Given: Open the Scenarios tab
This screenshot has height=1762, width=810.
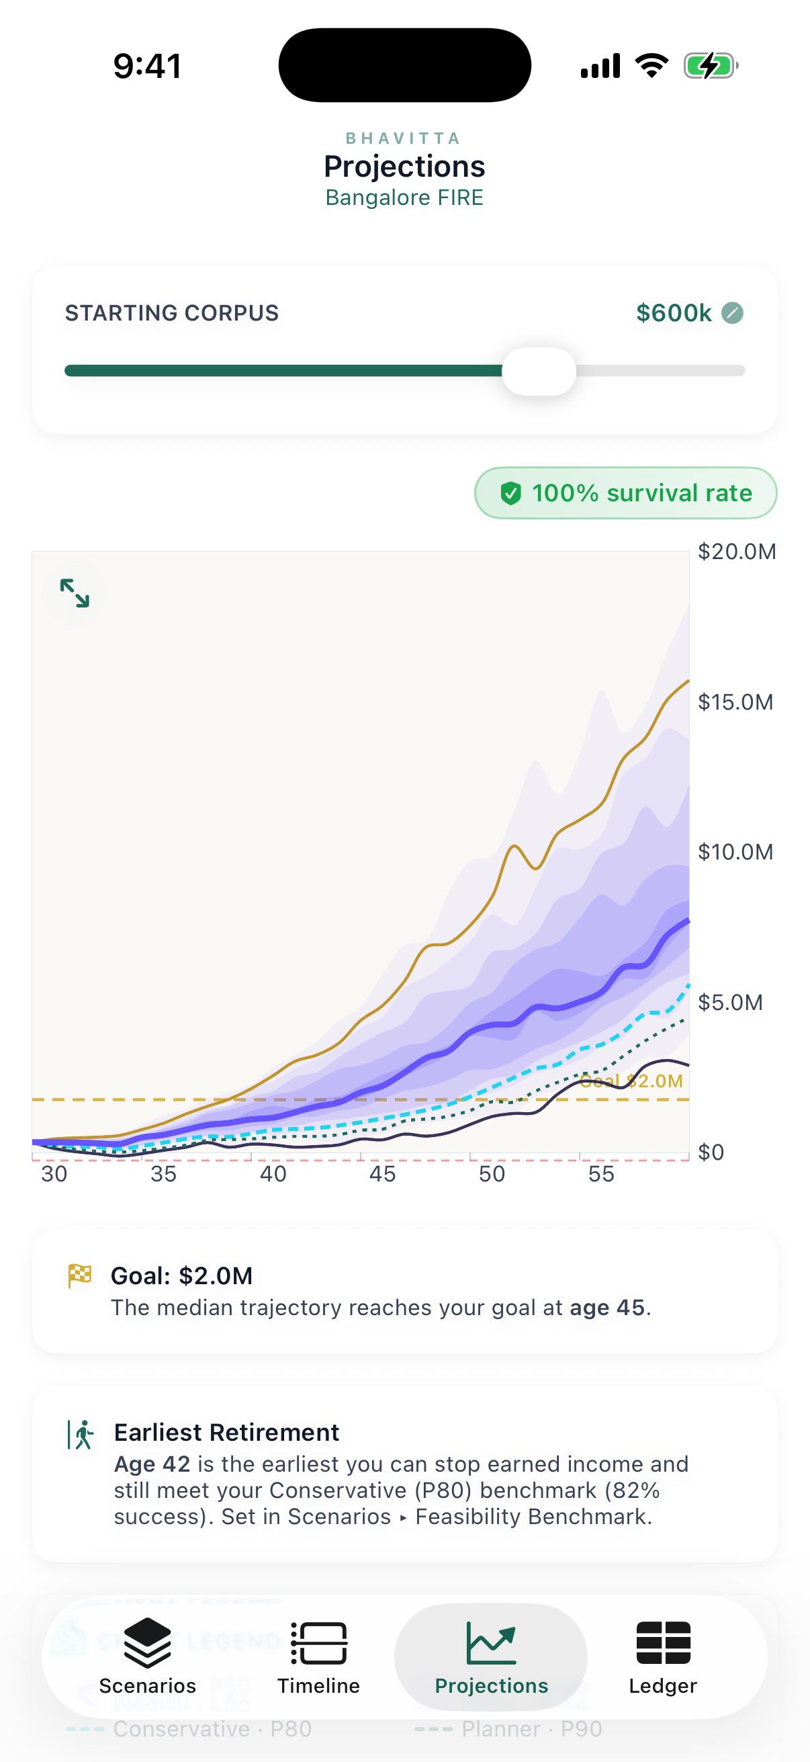Looking at the screenshot, I should [x=148, y=1657].
